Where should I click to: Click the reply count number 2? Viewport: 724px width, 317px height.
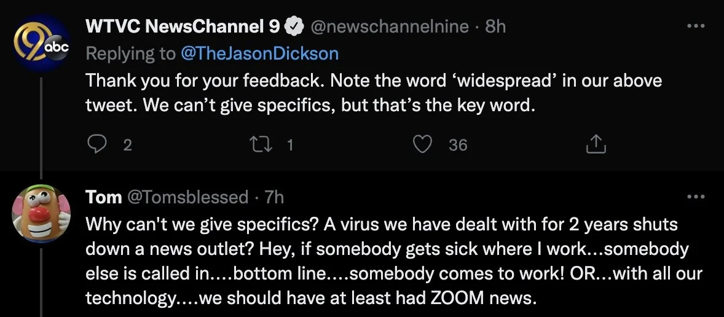128,145
